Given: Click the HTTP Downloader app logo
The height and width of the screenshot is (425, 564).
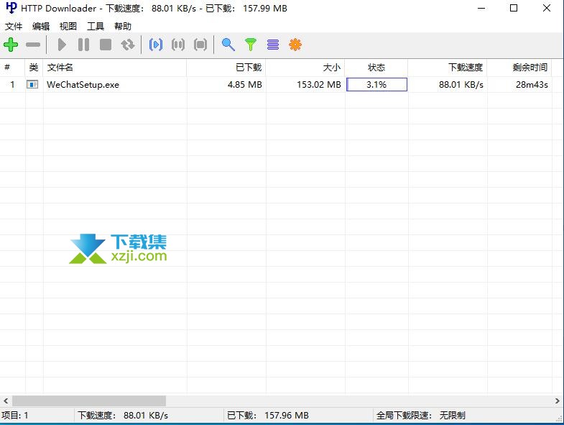Looking at the screenshot, I should (11, 8).
